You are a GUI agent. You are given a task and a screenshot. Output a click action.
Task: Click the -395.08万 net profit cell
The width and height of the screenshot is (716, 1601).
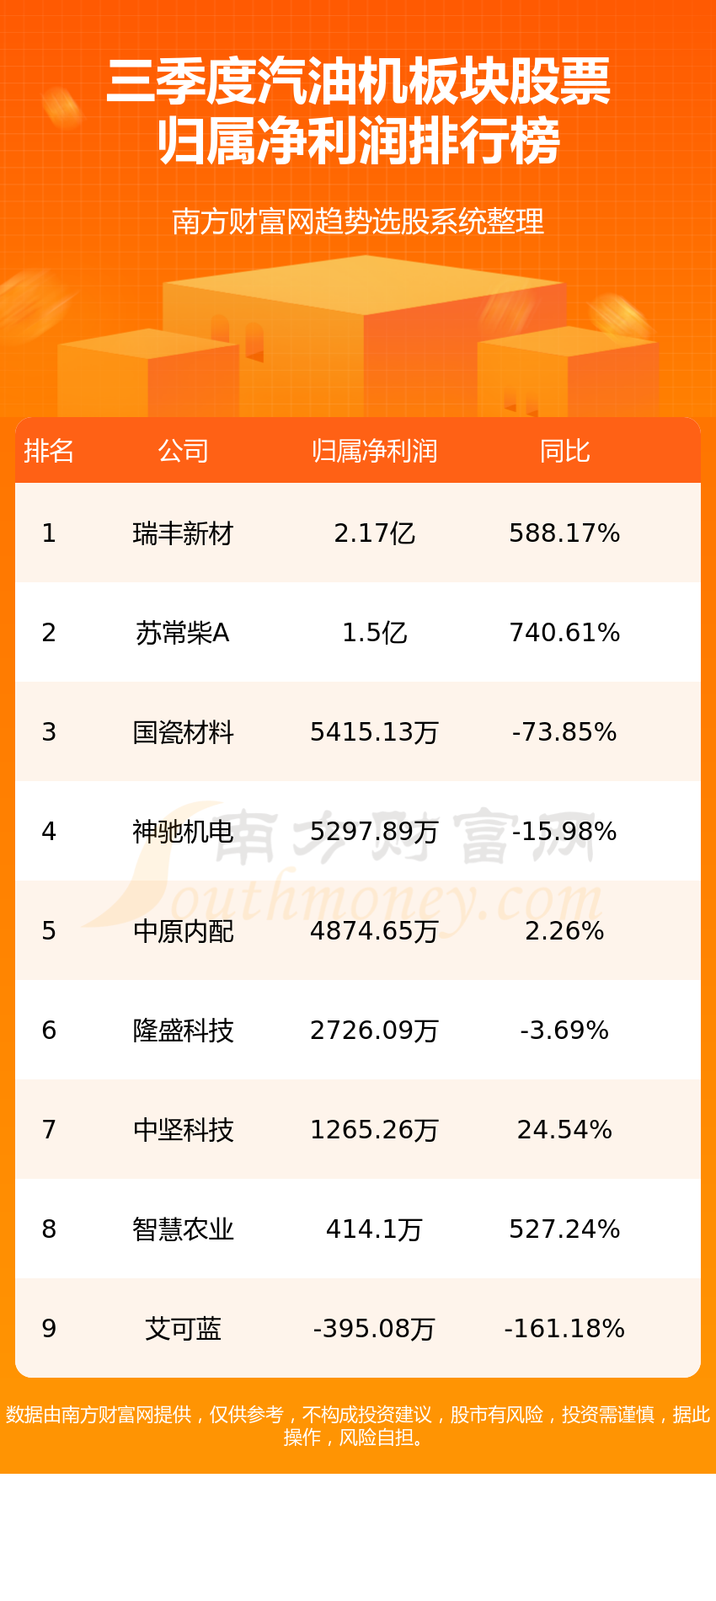coord(374,1329)
